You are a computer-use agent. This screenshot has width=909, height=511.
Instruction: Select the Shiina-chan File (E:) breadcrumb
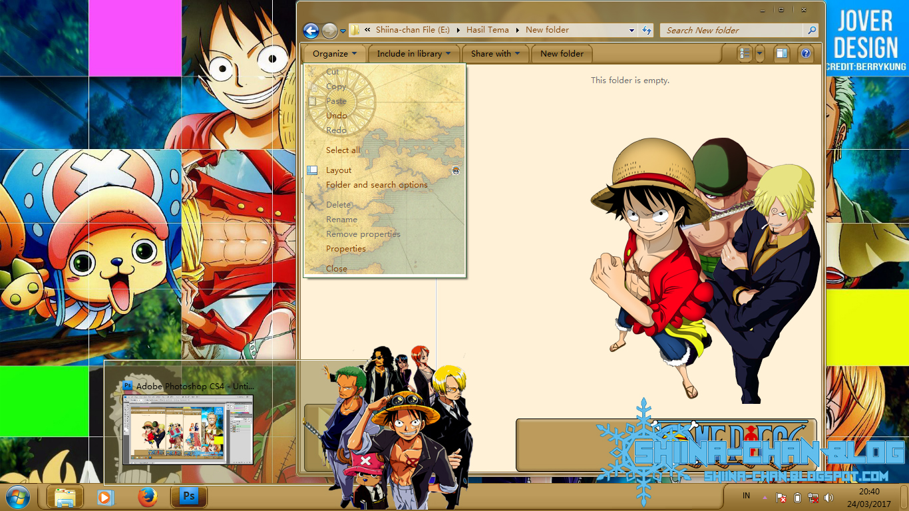coord(413,30)
